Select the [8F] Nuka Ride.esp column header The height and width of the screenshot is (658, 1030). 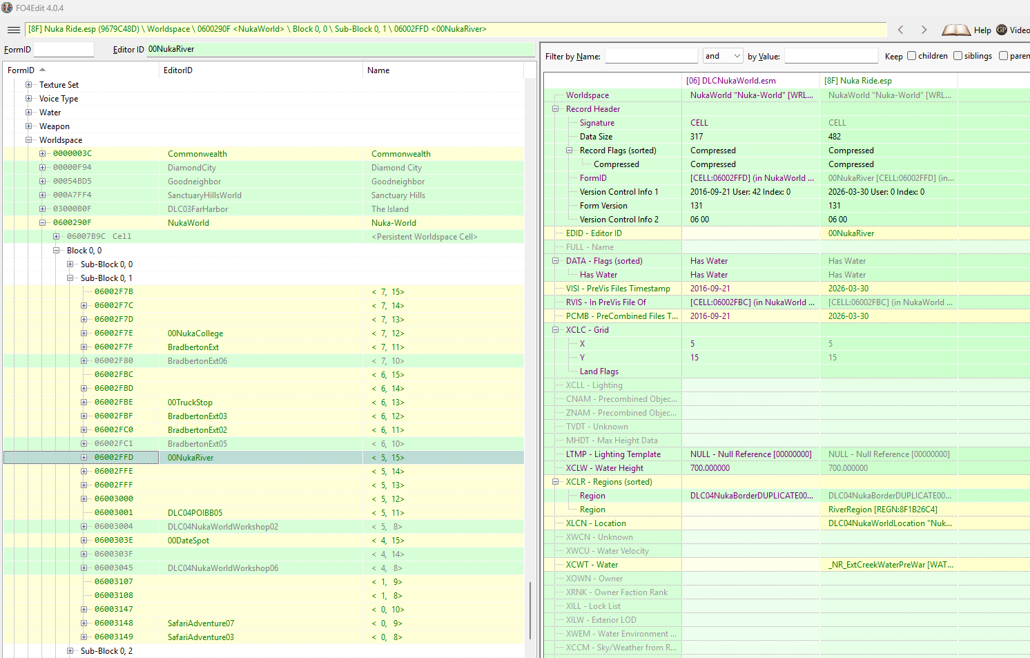point(888,81)
